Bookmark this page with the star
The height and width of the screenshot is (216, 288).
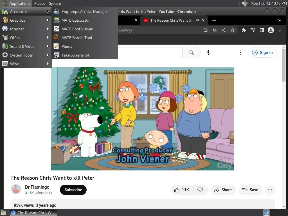(233, 30)
